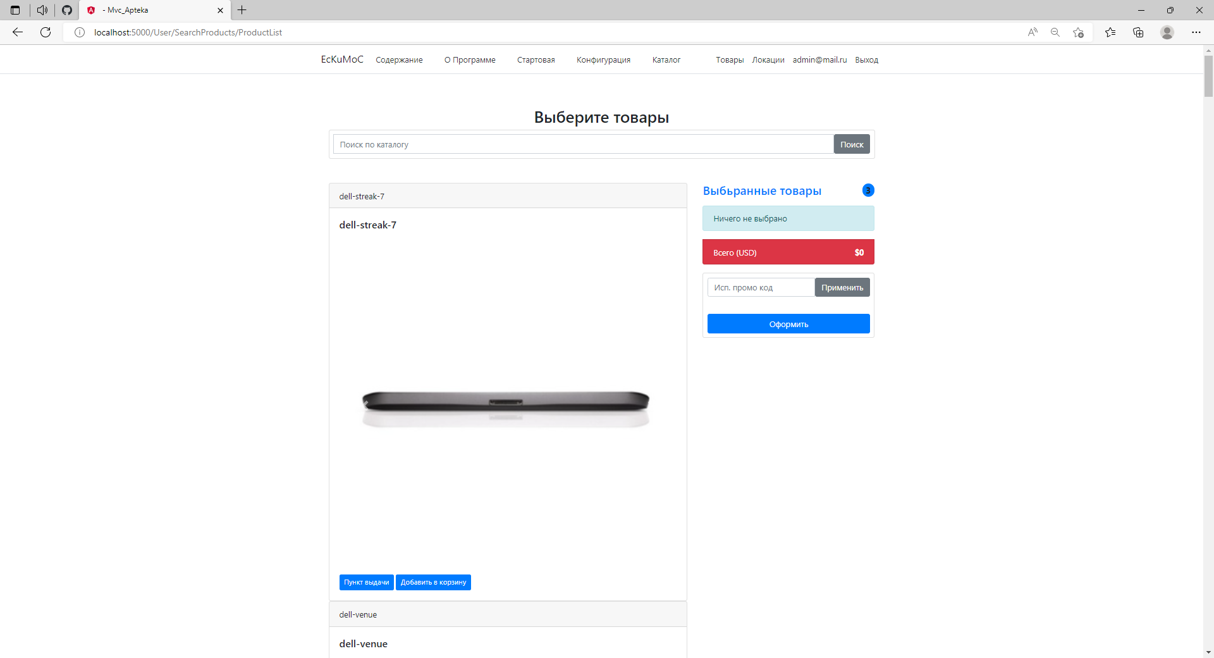Select the zoom magnifier icon
This screenshot has height=658, width=1214.
(x=1055, y=32)
